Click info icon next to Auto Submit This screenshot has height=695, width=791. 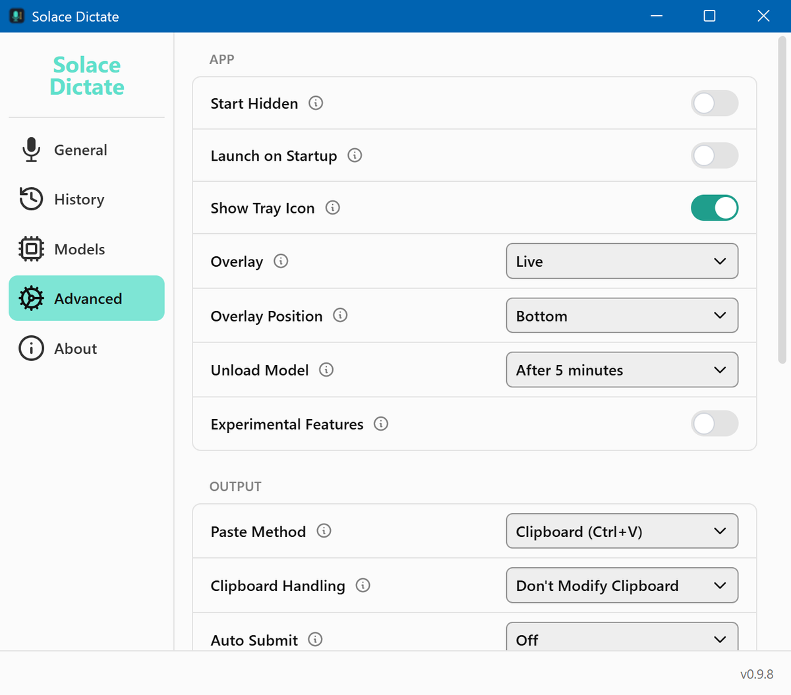(x=316, y=639)
